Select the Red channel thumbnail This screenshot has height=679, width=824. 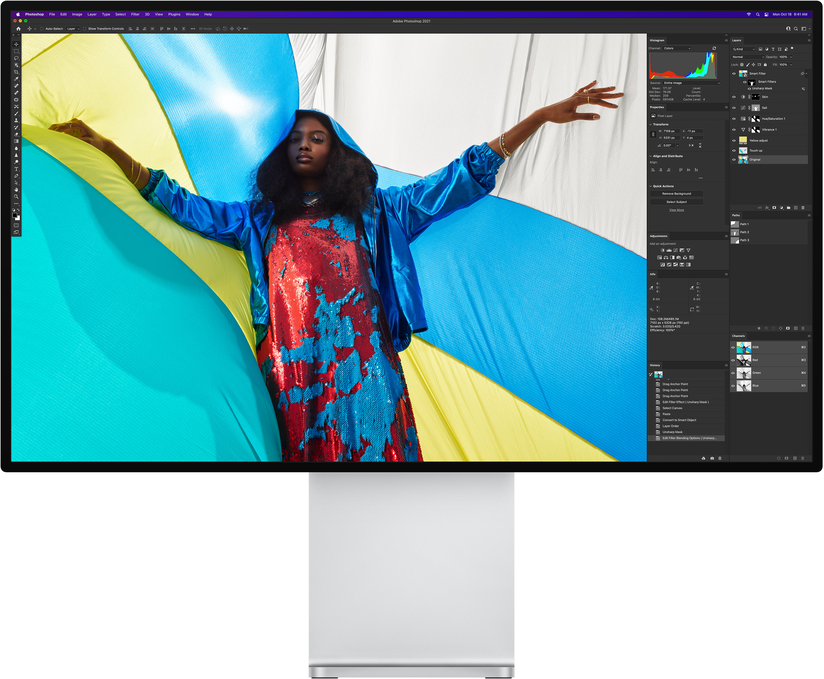click(x=744, y=360)
